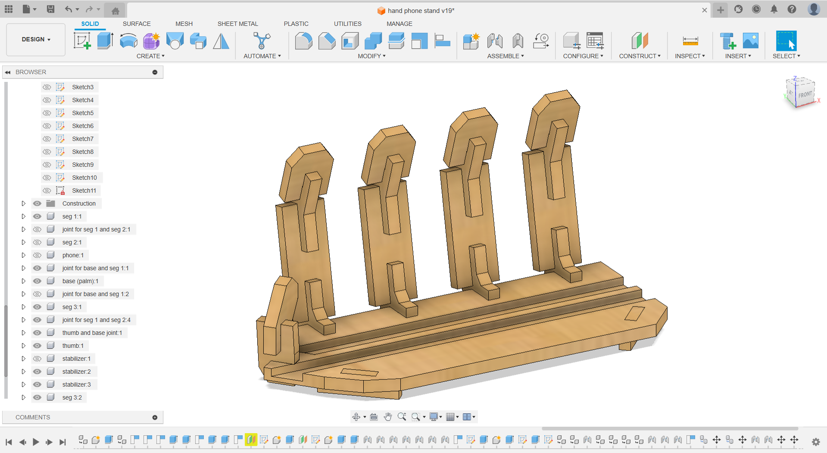This screenshot has width=827, height=453.
Task: Select the Create Sketch tool
Action: pyautogui.click(x=82, y=41)
